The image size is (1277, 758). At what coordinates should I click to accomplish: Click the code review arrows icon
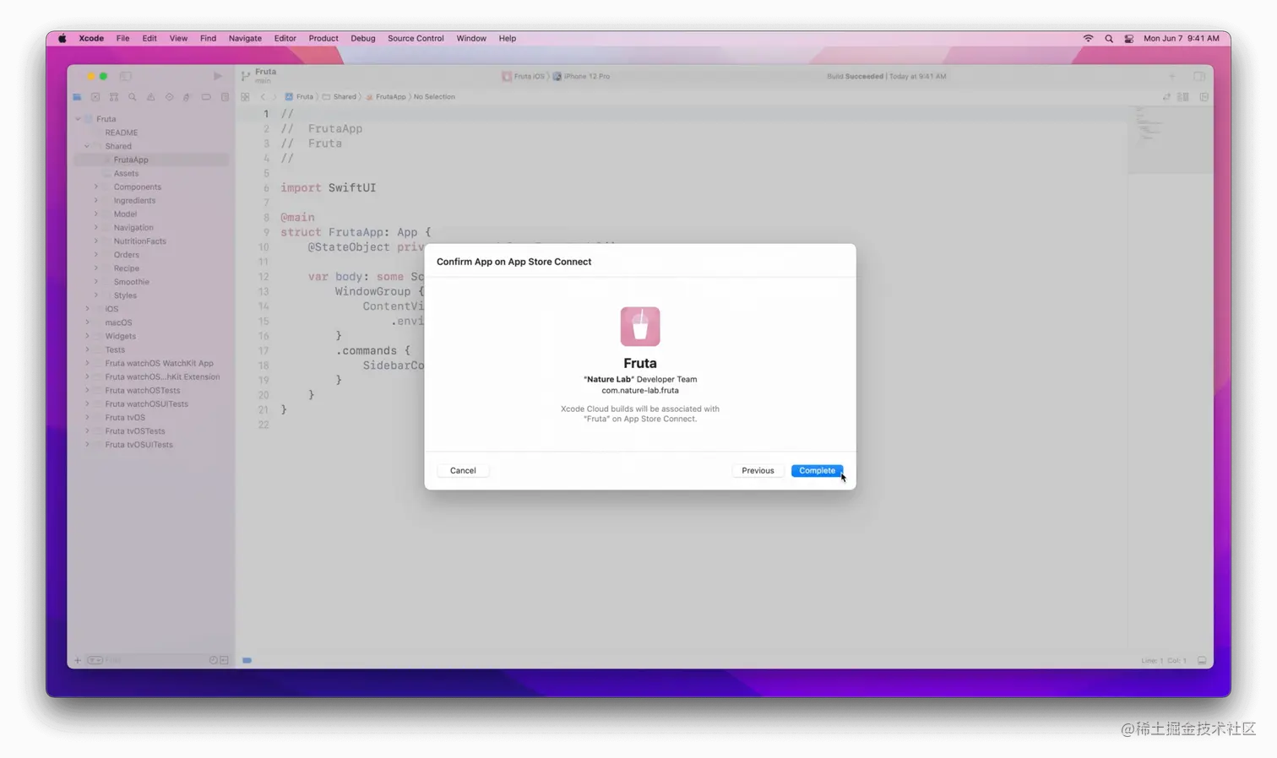(1166, 97)
